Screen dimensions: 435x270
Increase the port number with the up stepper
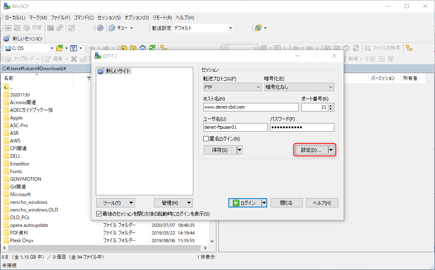click(x=330, y=105)
